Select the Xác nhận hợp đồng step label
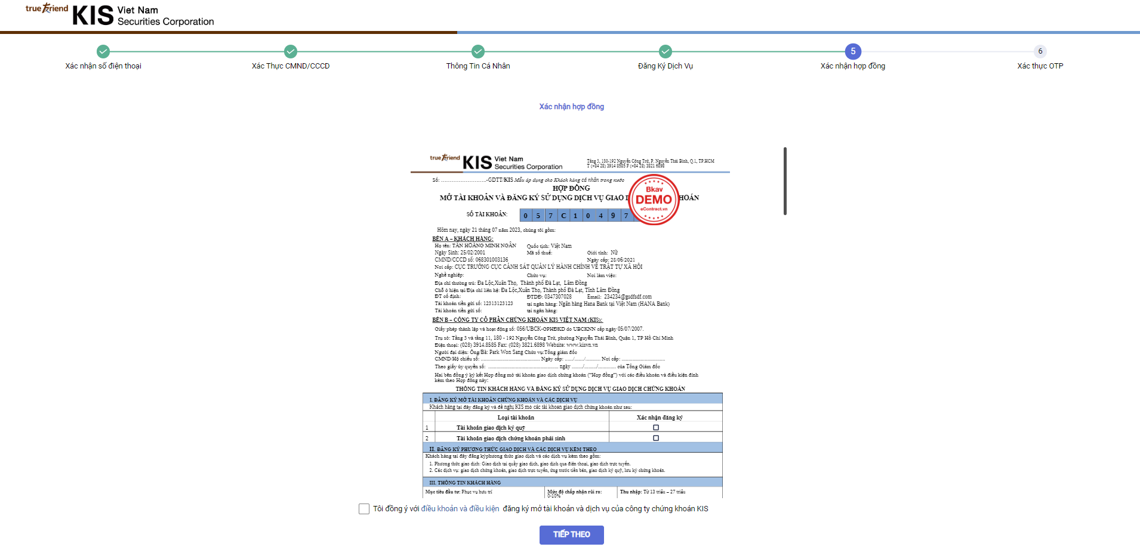The width and height of the screenshot is (1140, 550). click(853, 66)
